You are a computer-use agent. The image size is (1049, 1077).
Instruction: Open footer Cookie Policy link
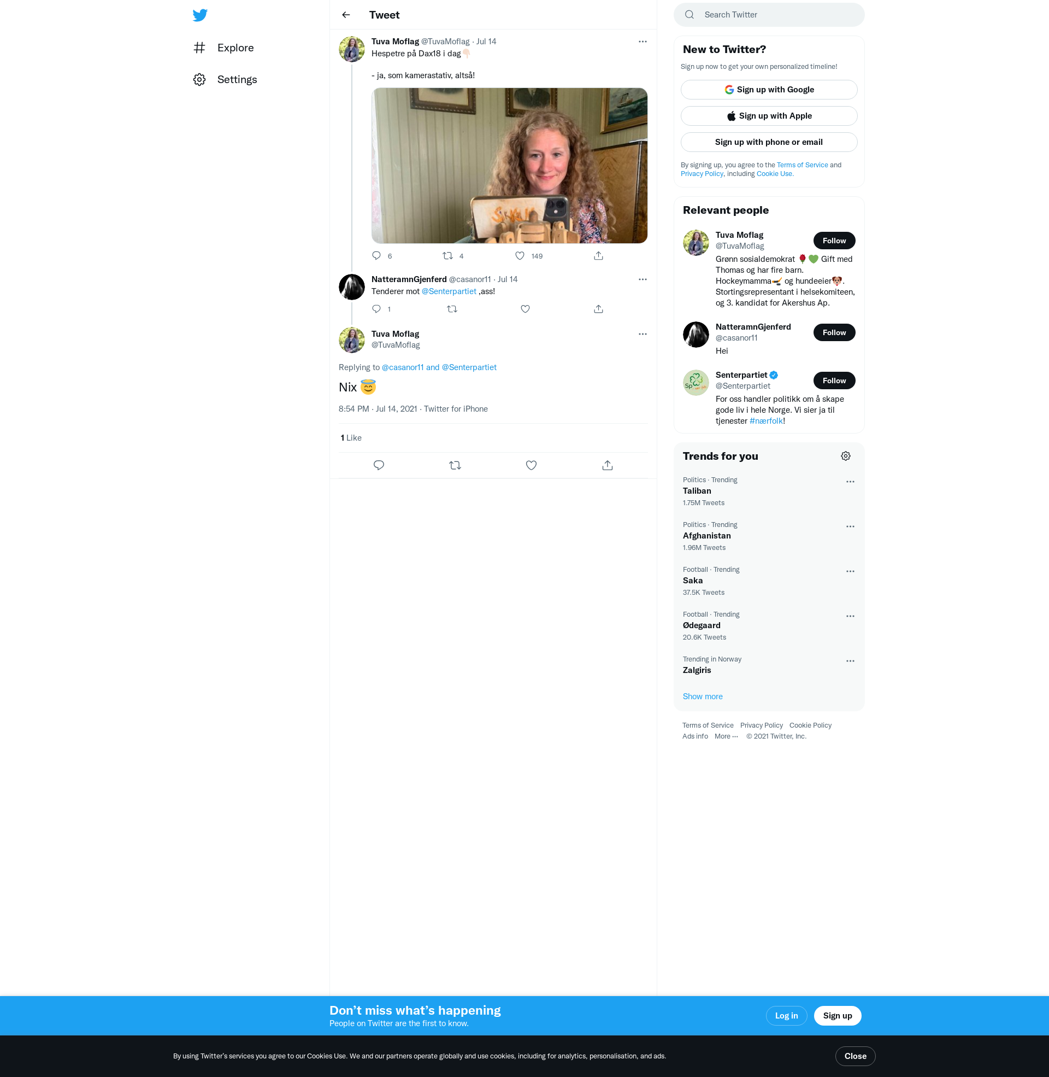[x=810, y=725]
